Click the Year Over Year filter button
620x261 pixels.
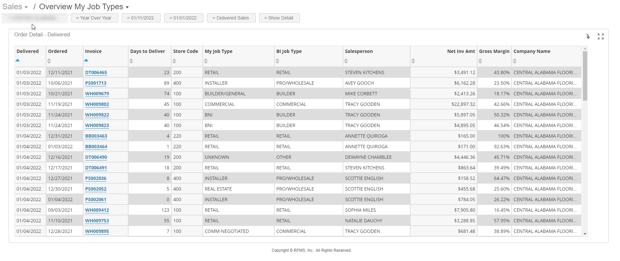pos(94,18)
